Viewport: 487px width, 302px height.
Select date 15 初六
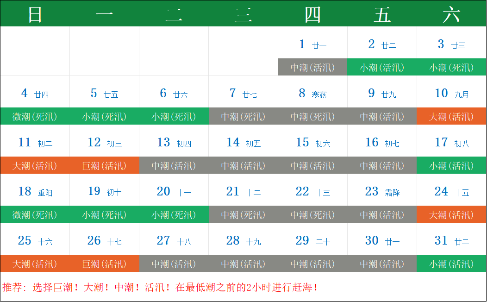(312, 143)
